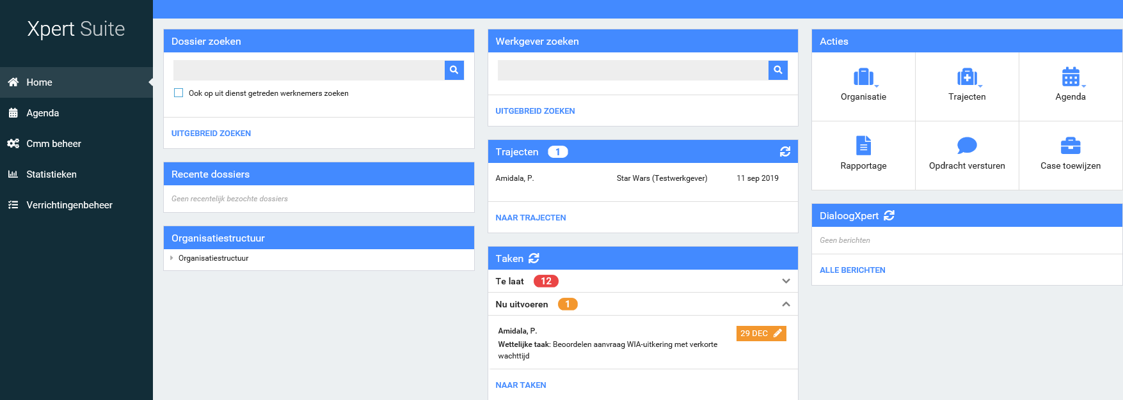
Task: Click the NAAR TRAJECTEN link
Action: (x=530, y=218)
